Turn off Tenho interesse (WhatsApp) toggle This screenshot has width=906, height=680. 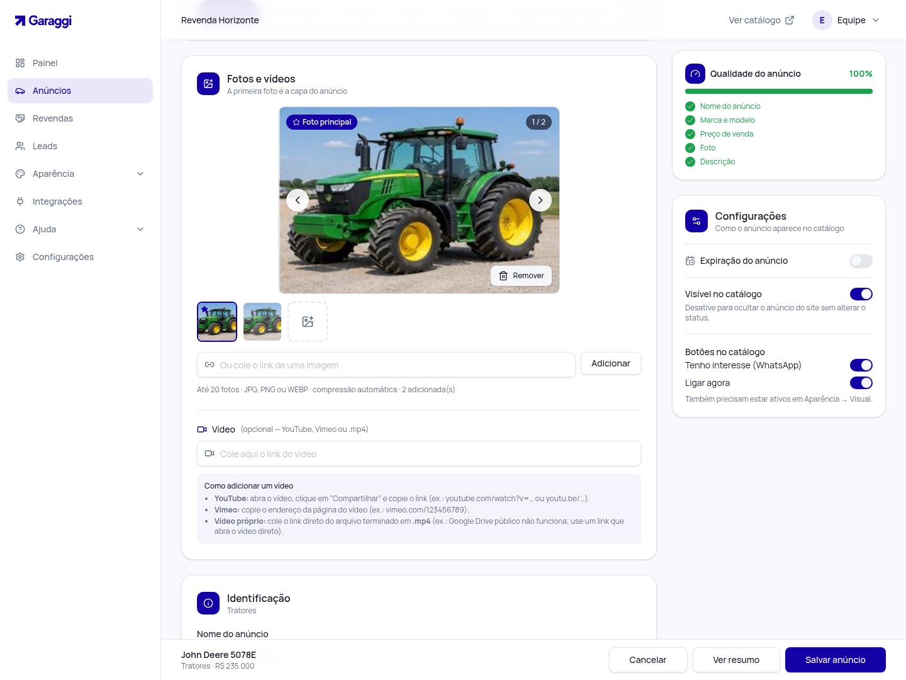tap(861, 365)
